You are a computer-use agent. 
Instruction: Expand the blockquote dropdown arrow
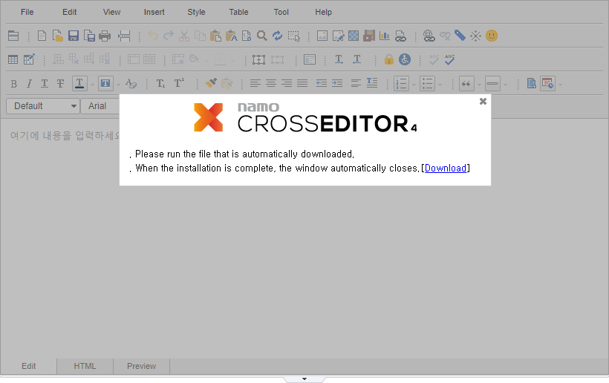479,84
